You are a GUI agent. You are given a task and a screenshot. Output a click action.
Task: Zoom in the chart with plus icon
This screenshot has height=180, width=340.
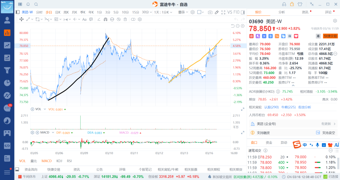pos(243,26)
